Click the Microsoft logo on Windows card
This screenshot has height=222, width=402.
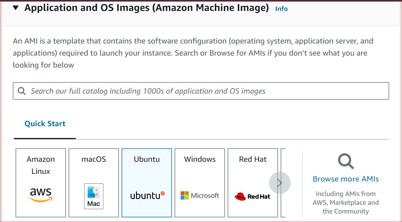pyautogui.click(x=199, y=195)
